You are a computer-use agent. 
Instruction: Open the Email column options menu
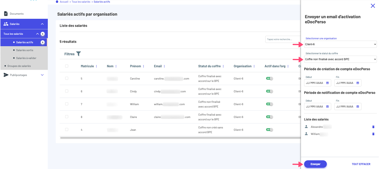tap(164, 66)
